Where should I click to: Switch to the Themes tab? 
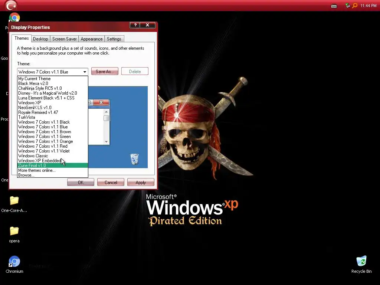click(22, 38)
